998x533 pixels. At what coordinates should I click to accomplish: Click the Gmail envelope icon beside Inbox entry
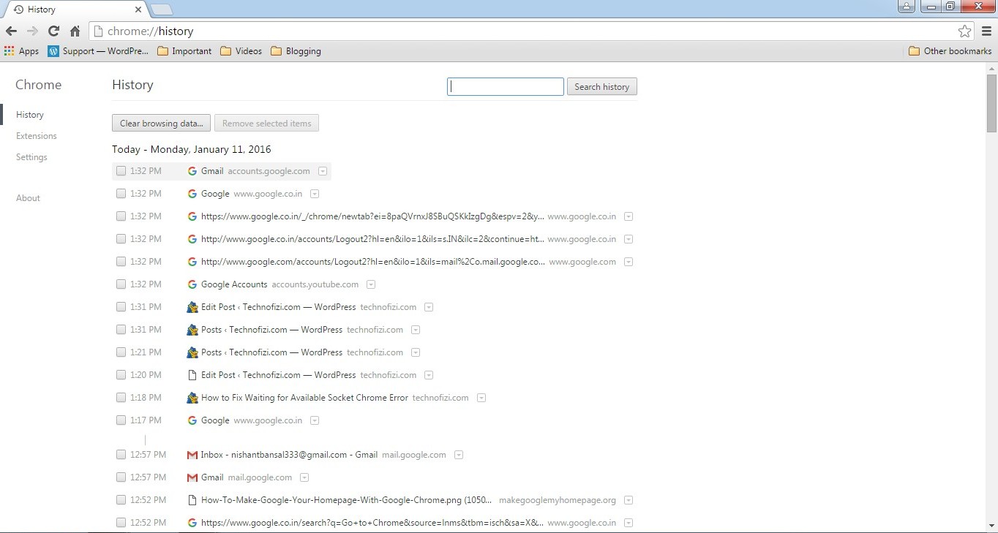192,455
